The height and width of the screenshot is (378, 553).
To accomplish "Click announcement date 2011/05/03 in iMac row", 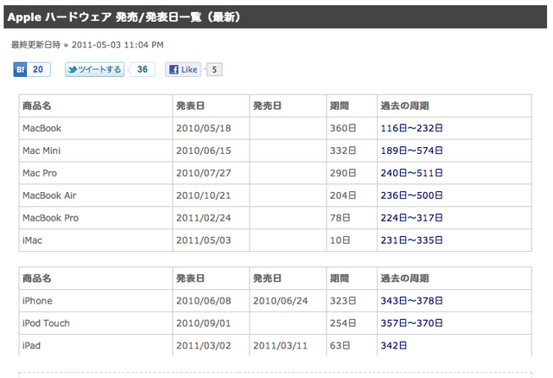I will coord(204,240).
